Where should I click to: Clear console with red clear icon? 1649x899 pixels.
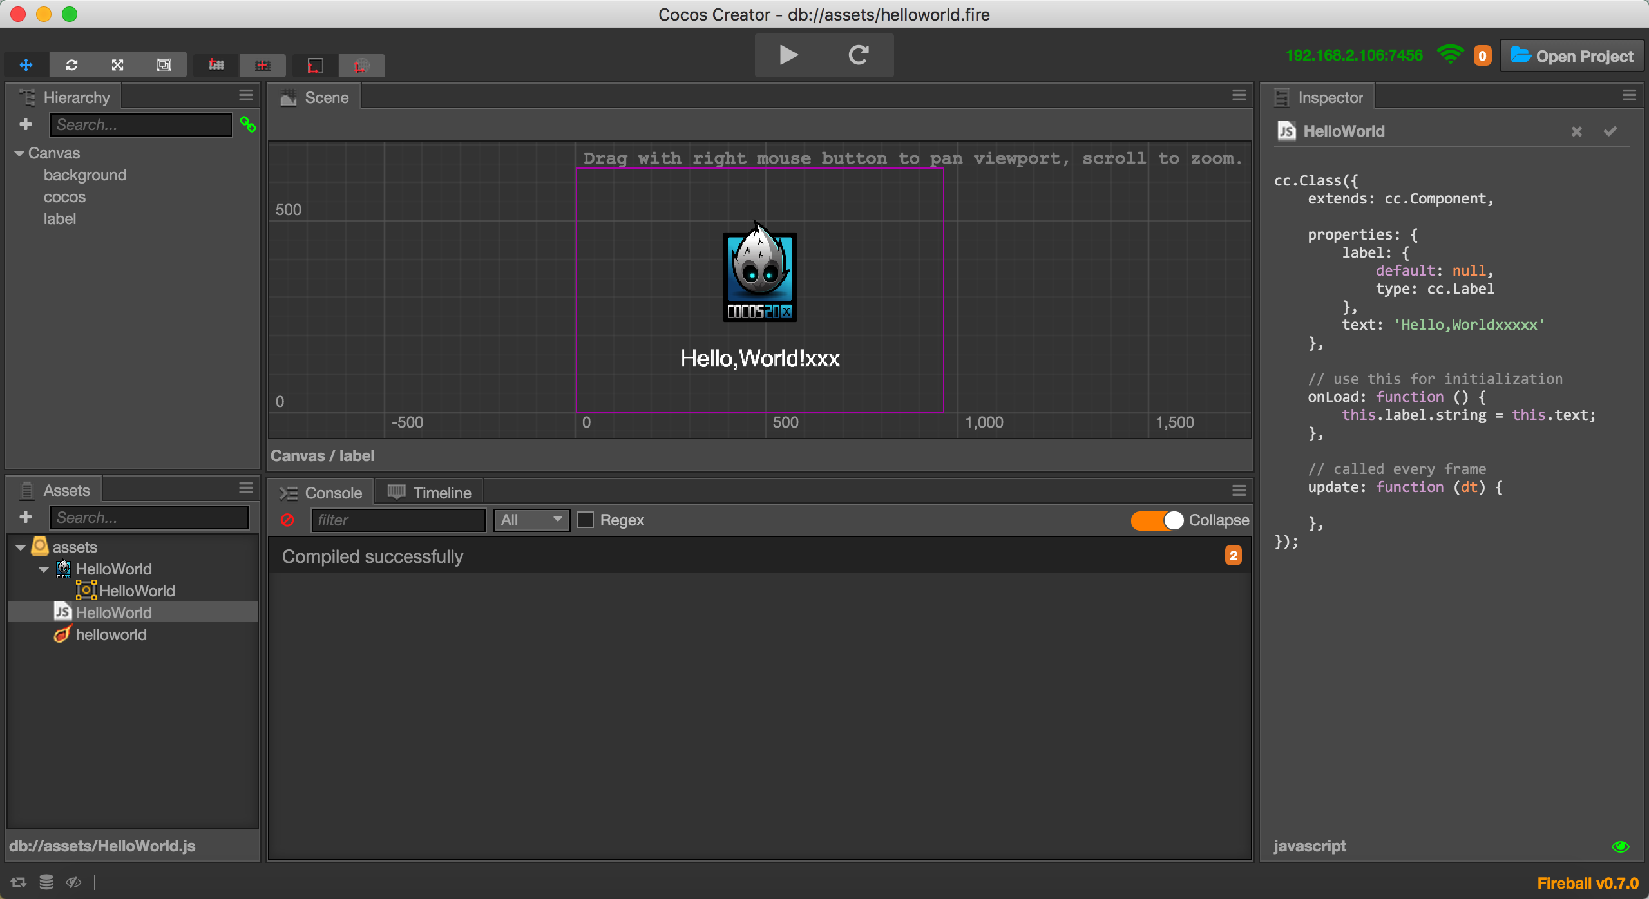[x=287, y=520]
